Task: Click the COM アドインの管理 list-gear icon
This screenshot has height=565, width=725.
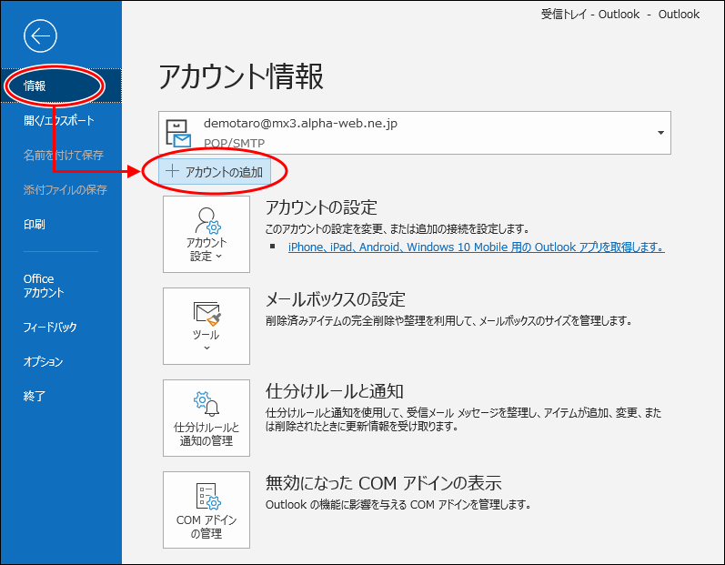Action: click(x=207, y=496)
